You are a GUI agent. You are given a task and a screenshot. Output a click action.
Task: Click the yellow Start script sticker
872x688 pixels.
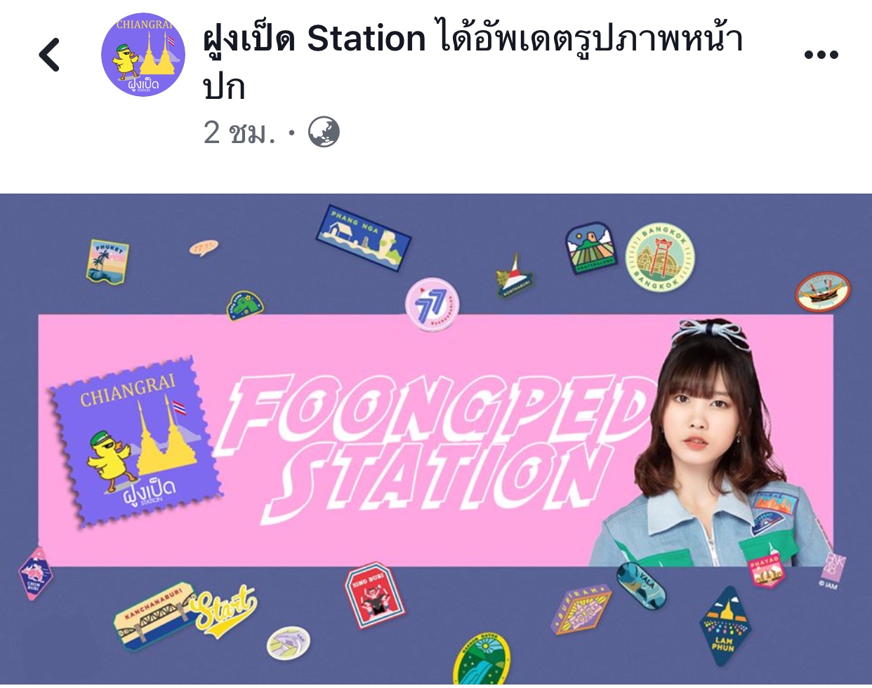(225, 607)
